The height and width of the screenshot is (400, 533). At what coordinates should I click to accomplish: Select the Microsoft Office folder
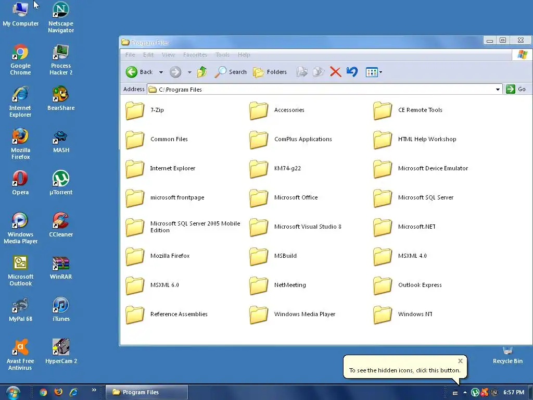coord(284,197)
